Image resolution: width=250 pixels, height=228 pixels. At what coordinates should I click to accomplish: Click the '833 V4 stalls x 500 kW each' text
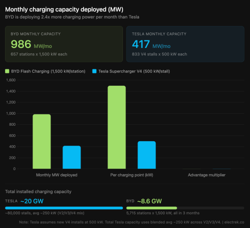[159, 54]
